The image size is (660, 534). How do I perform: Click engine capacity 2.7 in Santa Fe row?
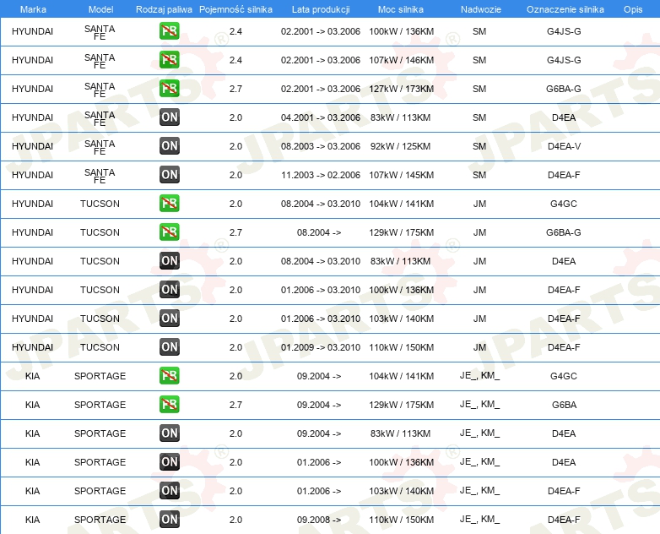(x=235, y=89)
